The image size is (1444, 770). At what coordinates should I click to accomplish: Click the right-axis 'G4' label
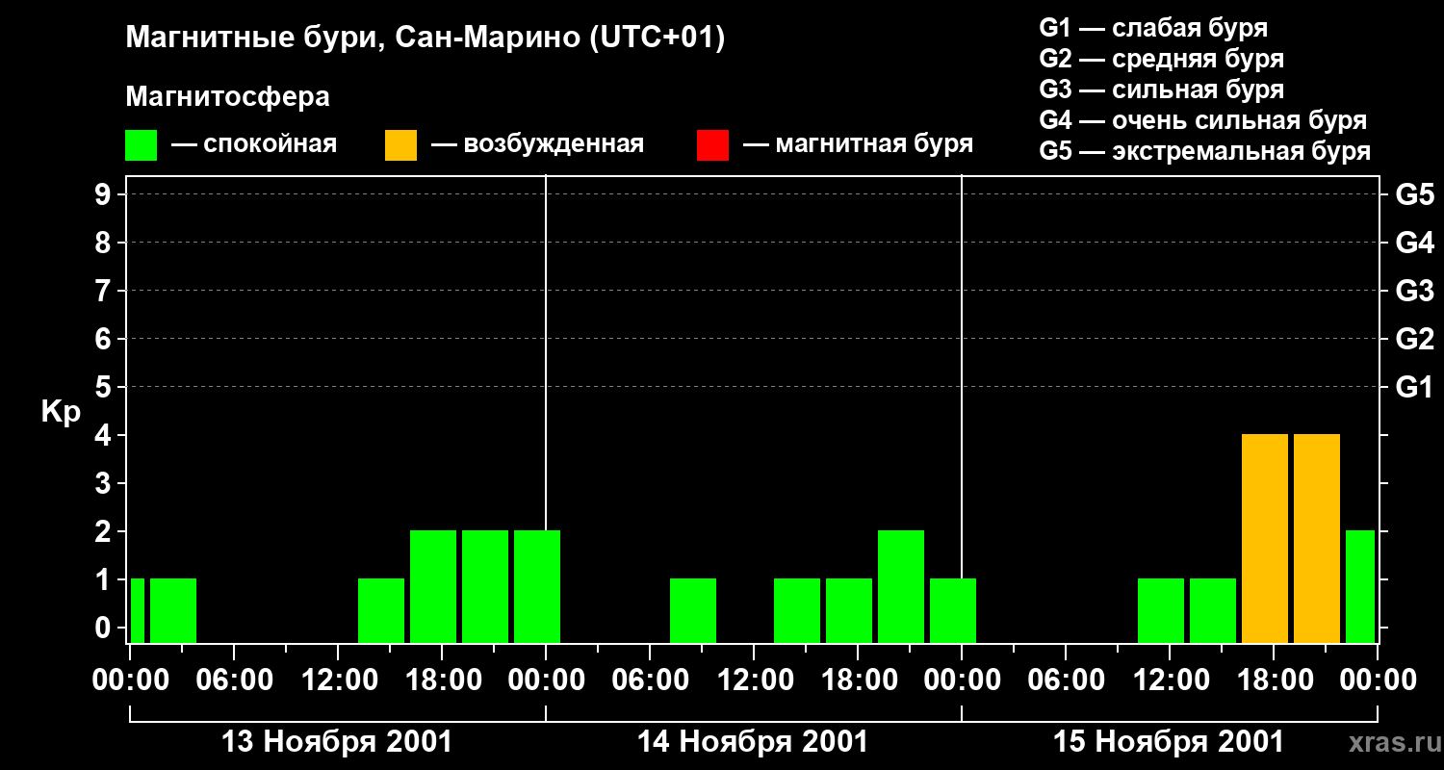coord(1414,244)
